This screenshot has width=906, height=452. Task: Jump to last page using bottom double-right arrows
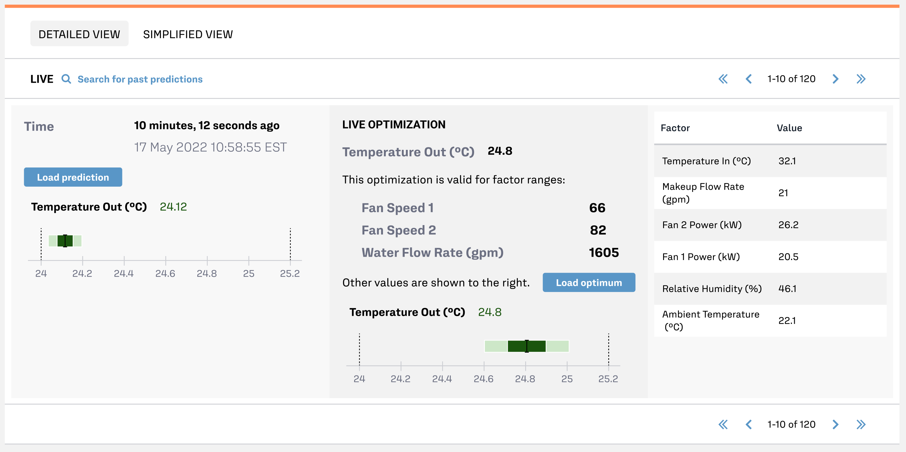[x=861, y=424]
